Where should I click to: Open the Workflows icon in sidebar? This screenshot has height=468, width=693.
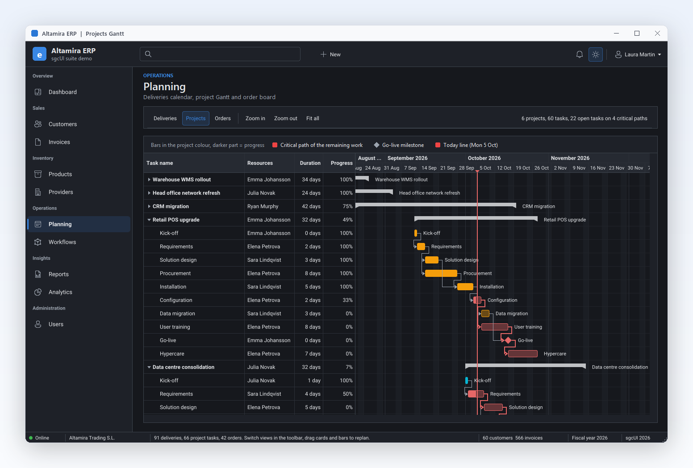pyautogui.click(x=38, y=242)
